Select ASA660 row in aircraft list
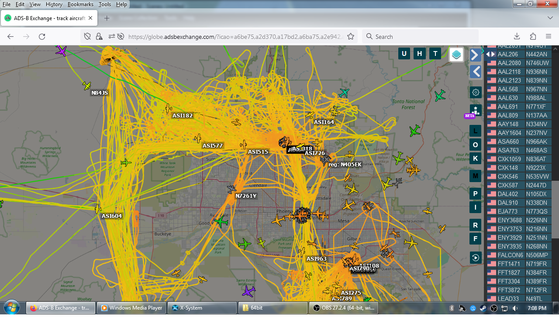Viewport: 559px width, 331px height. click(519, 141)
